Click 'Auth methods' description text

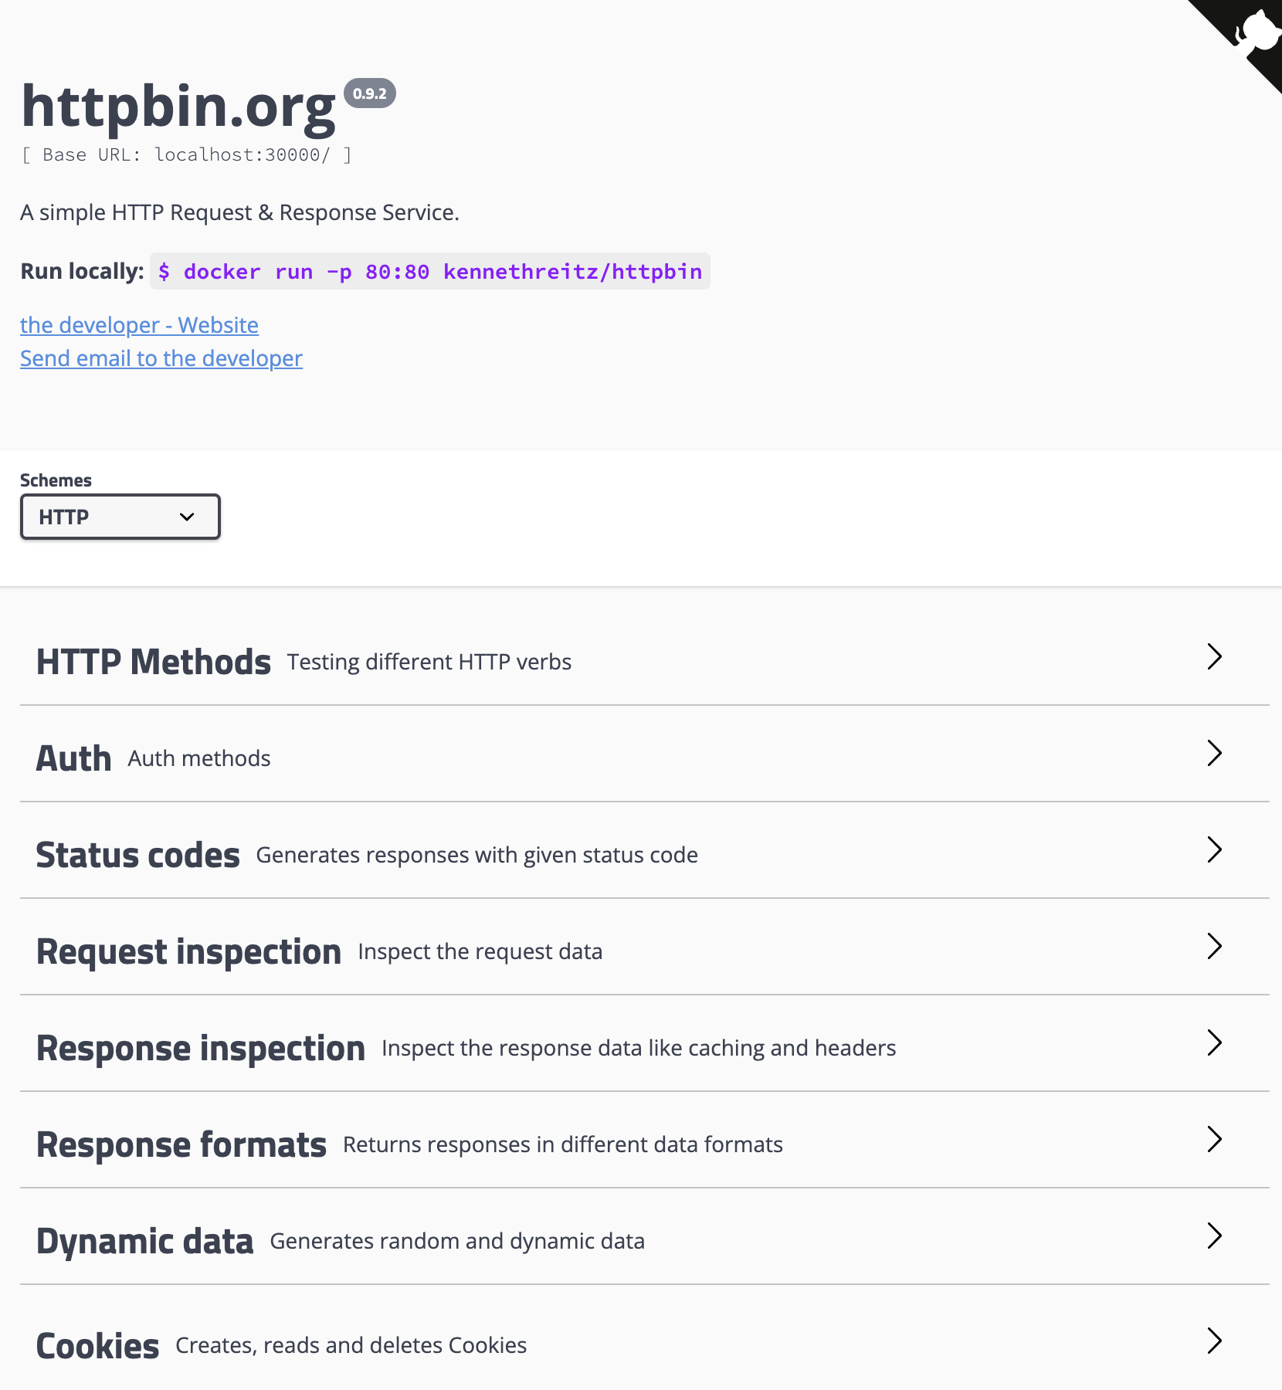click(x=199, y=758)
